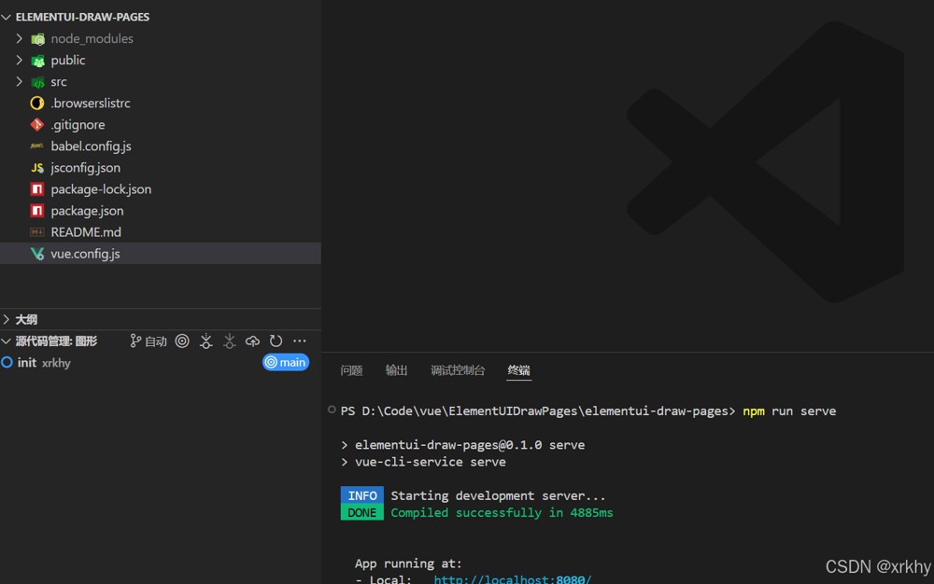The height and width of the screenshot is (584, 934).
Task: Click the init commit circle node
Action: coord(7,362)
